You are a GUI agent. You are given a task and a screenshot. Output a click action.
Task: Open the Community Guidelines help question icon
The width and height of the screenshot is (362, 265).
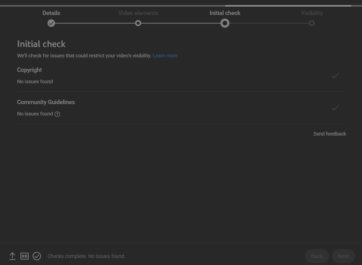coord(57,114)
